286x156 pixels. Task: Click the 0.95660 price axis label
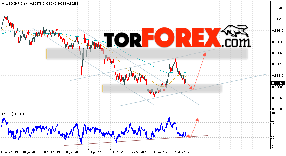pos(278,53)
